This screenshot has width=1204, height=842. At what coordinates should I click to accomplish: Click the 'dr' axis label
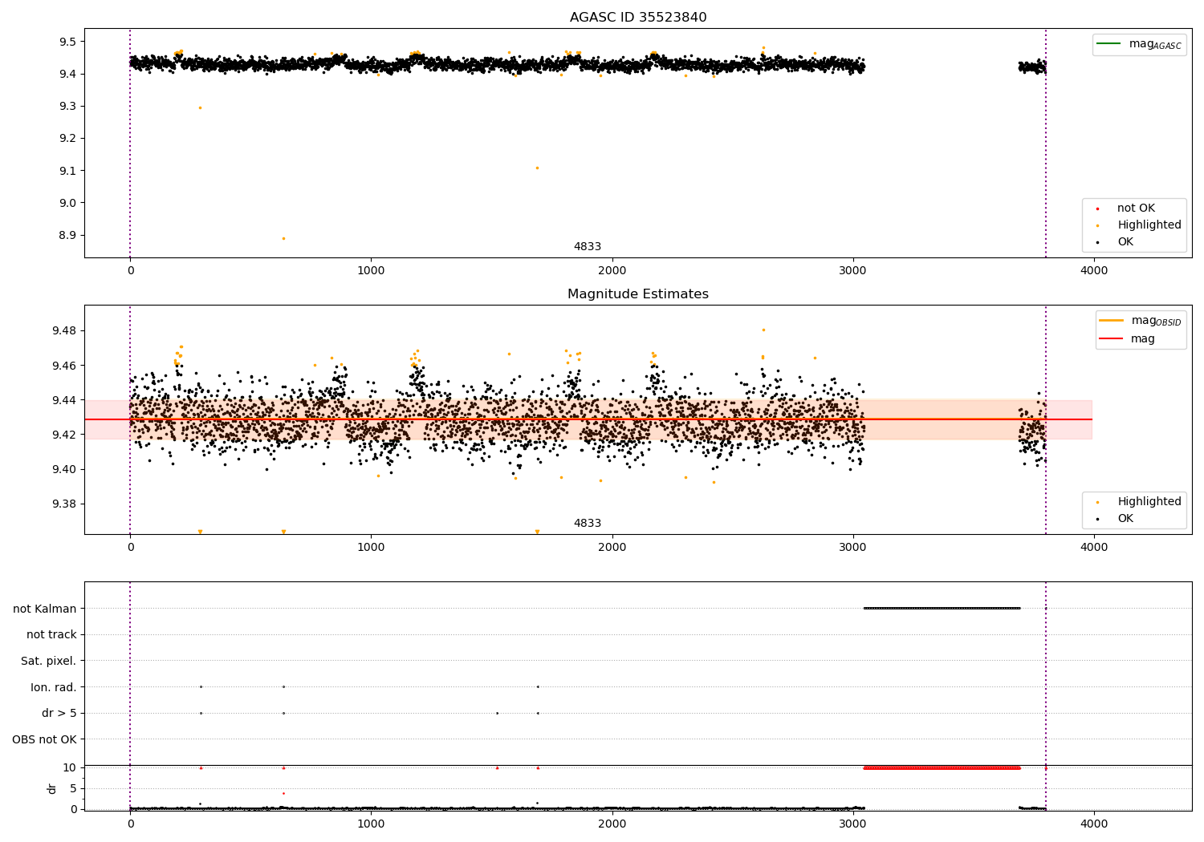click(x=52, y=788)
